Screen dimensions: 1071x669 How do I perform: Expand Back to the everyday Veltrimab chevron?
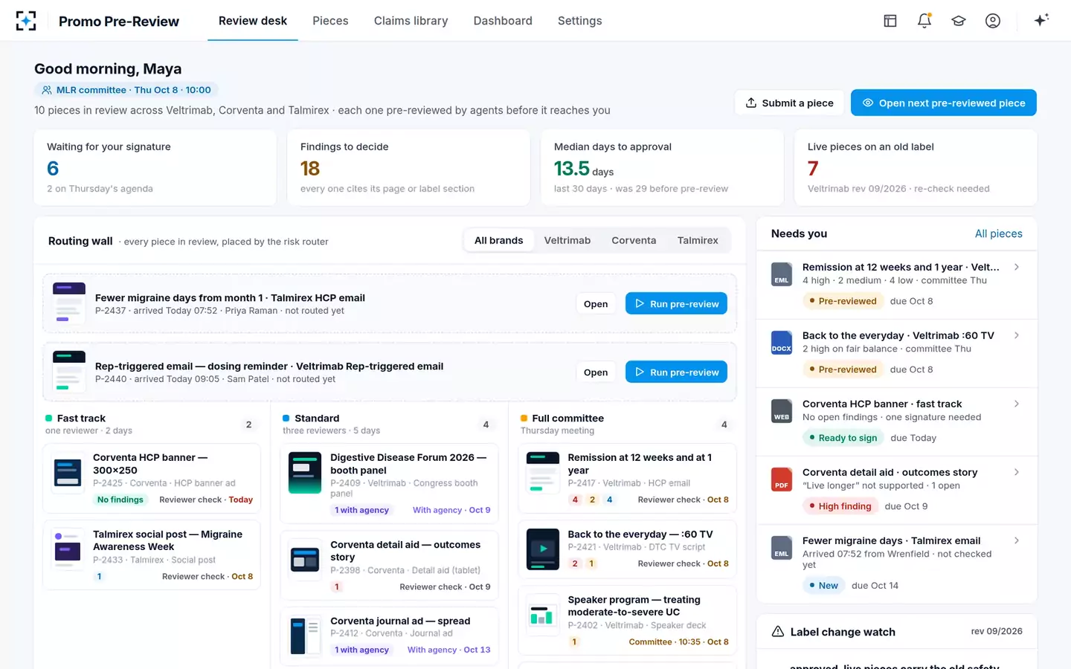1017,335
